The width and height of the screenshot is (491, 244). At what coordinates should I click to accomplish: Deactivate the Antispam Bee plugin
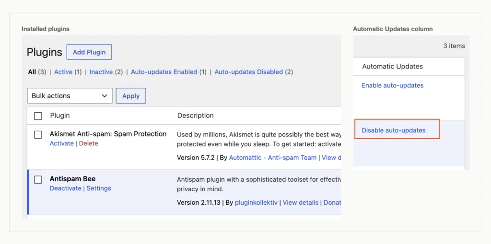[x=65, y=188]
